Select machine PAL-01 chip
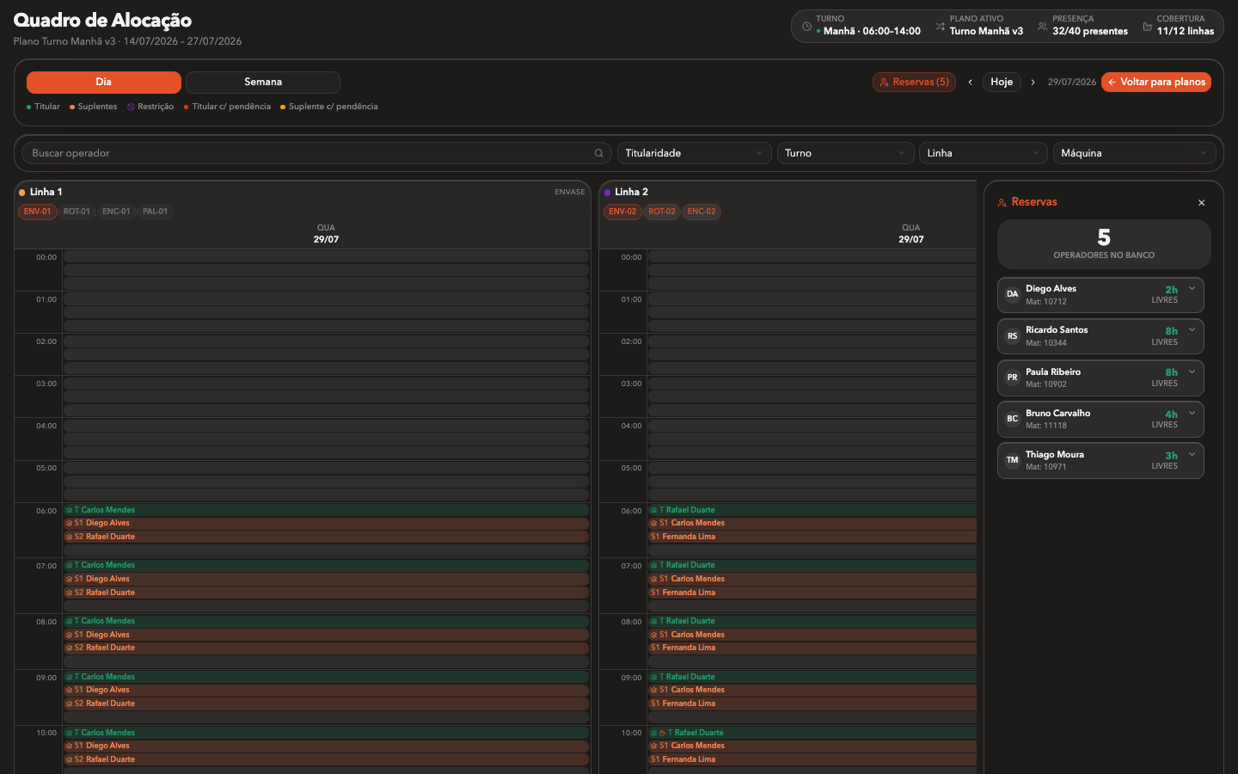The image size is (1238, 774). point(156,212)
